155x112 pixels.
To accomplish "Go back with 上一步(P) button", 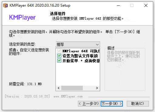I will coord(89,104).
